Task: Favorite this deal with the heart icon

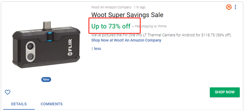Action: point(8,92)
